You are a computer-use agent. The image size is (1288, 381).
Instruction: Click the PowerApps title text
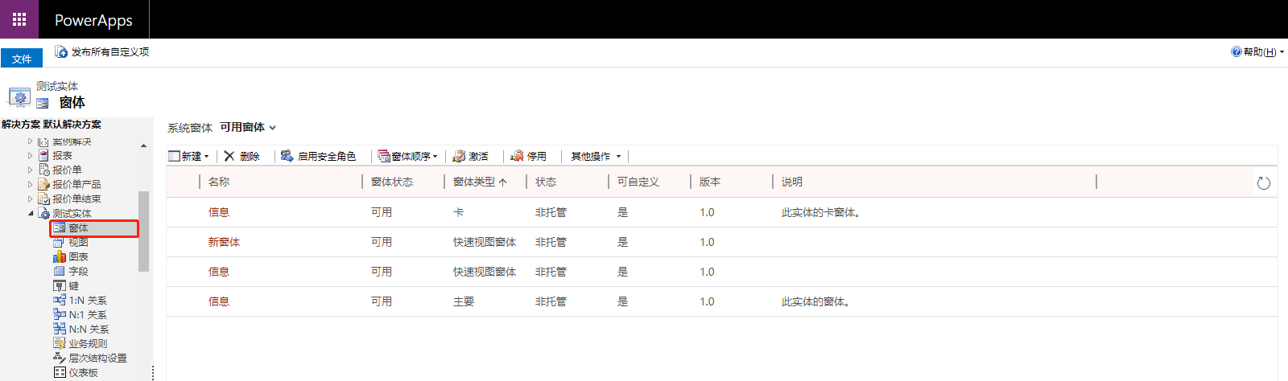click(x=93, y=20)
